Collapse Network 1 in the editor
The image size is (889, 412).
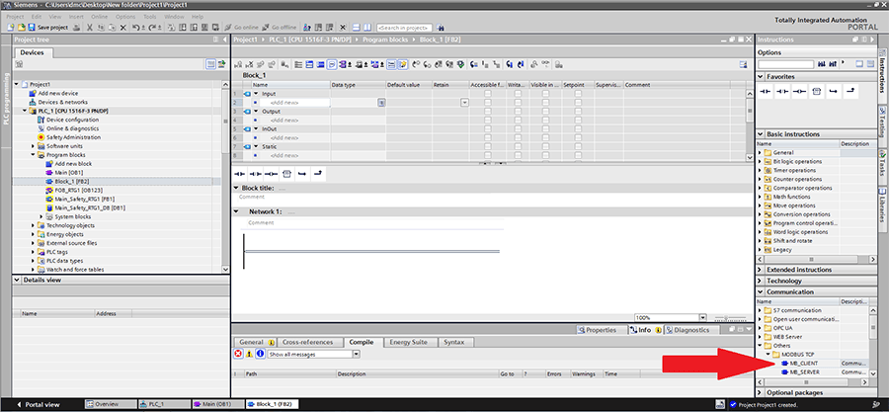point(236,211)
